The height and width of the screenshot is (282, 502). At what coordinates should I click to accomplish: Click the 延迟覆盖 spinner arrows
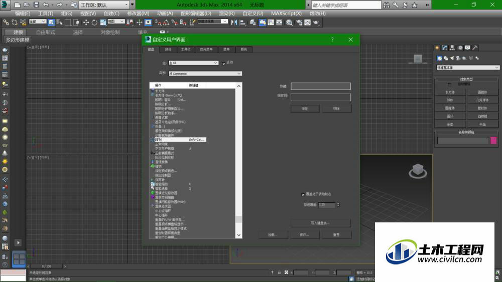[x=338, y=205]
